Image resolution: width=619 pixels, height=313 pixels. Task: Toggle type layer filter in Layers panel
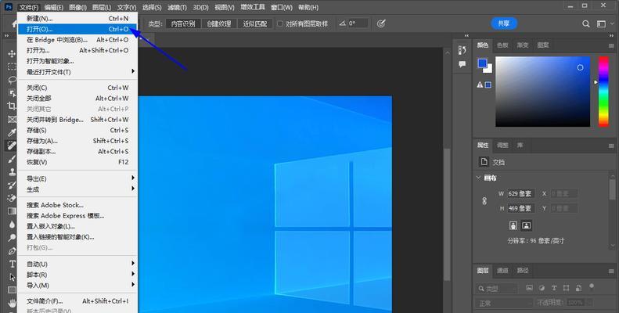(x=554, y=288)
